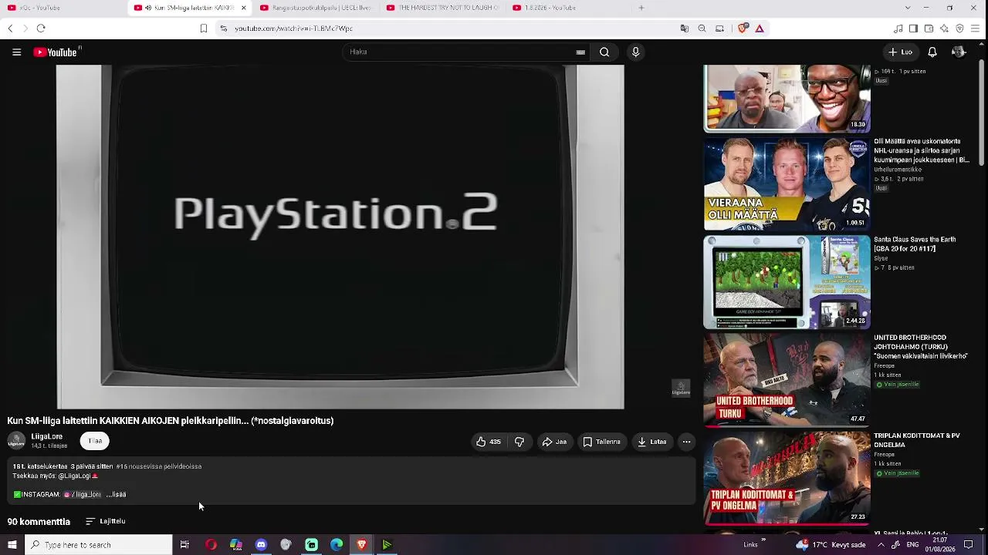Open the YouTube account avatar menu
The width and height of the screenshot is (988, 555).
959,52
